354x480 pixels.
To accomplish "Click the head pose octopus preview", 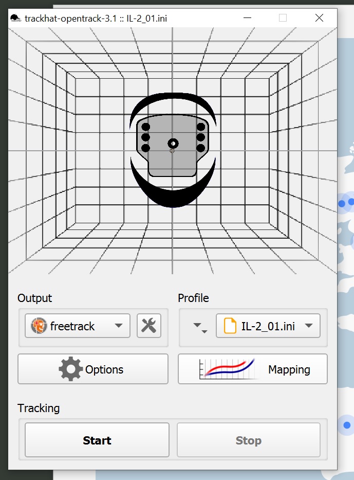I will point(173,151).
